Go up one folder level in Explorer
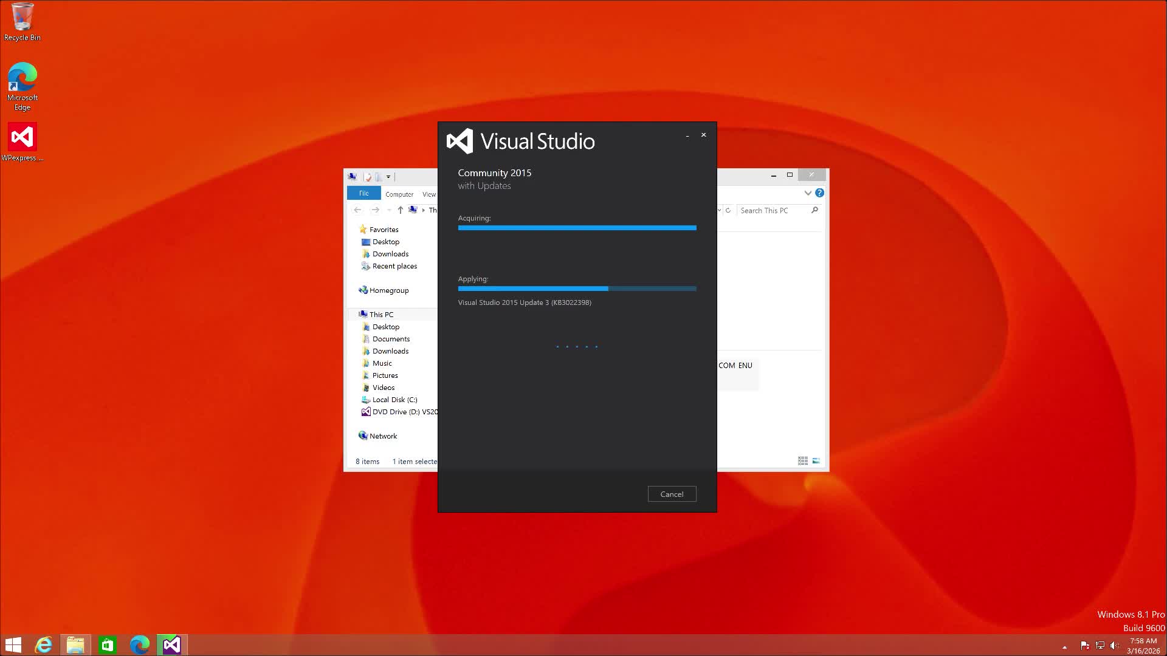The width and height of the screenshot is (1167, 656). pyautogui.click(x=400, y=210)
